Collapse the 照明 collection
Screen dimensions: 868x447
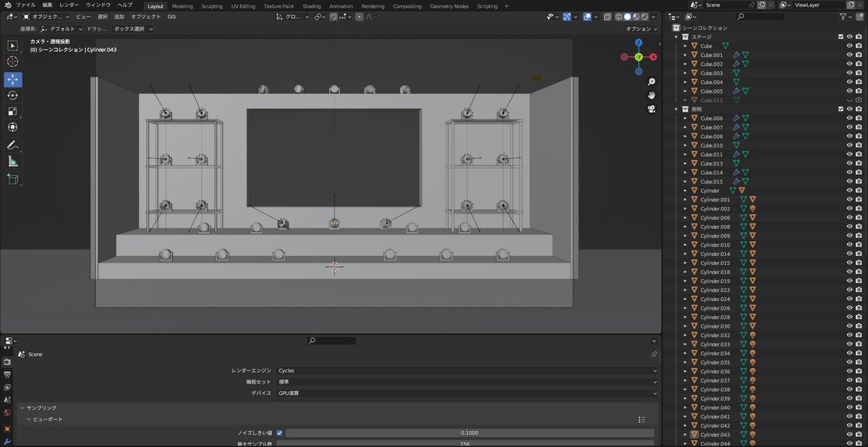[676, 109]
